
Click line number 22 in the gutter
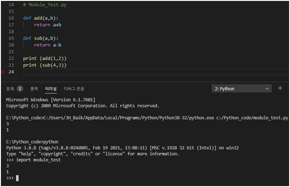tap(11, 59)
